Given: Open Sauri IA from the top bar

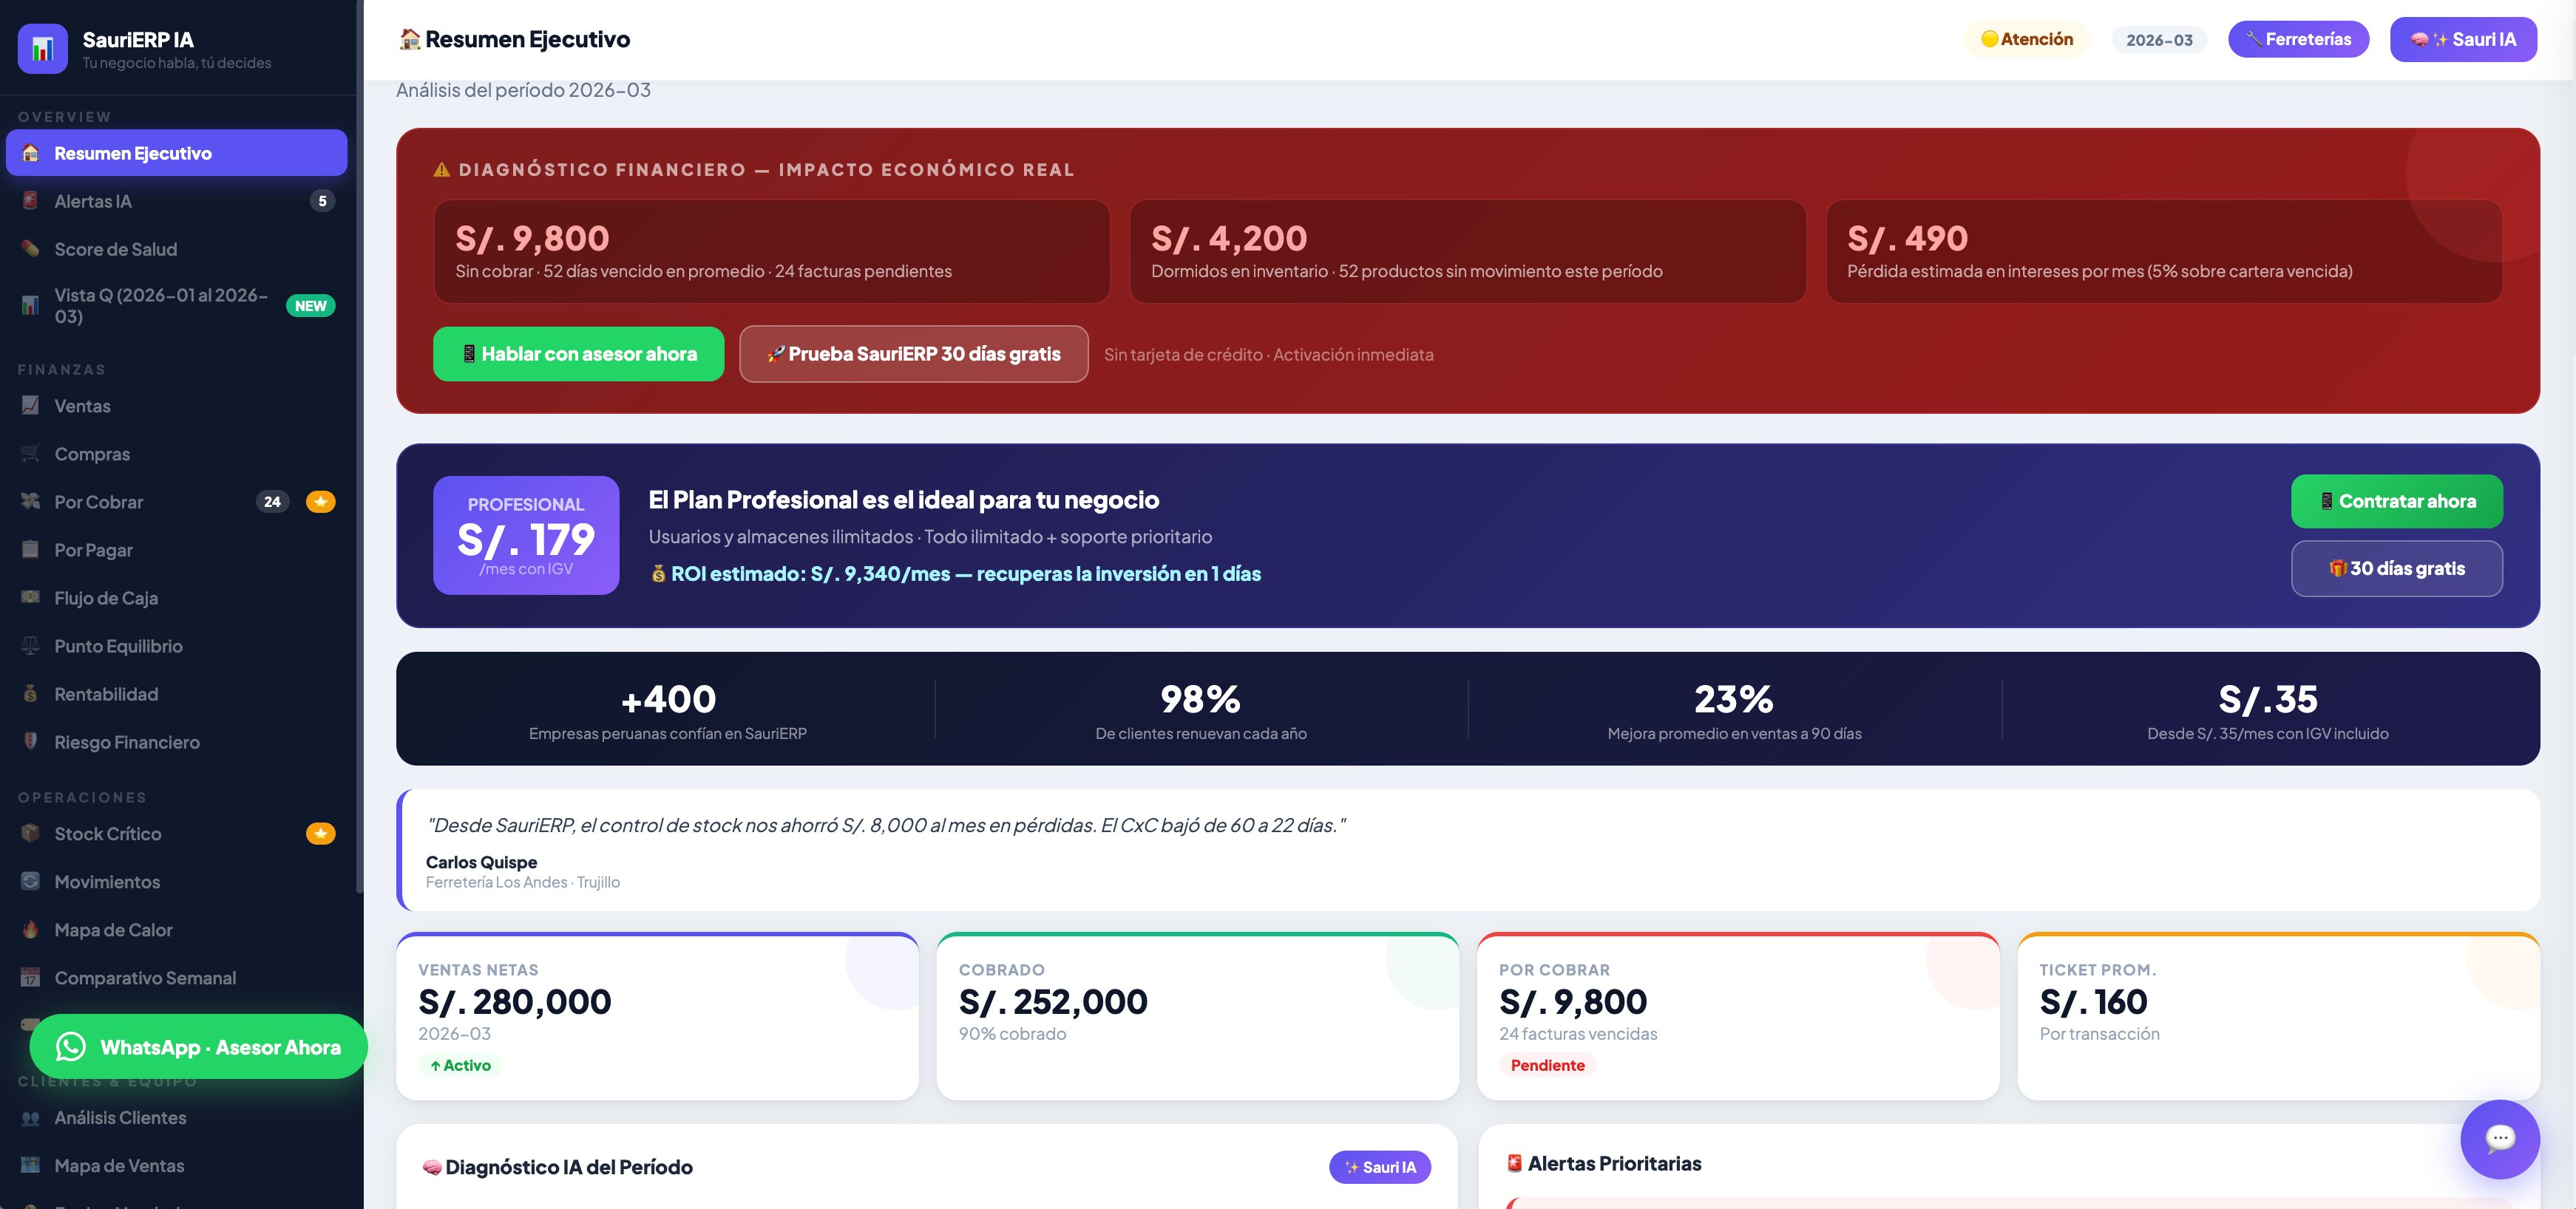Looking at the screenshot, I should pyautogui.click(x=2463, y=39).
